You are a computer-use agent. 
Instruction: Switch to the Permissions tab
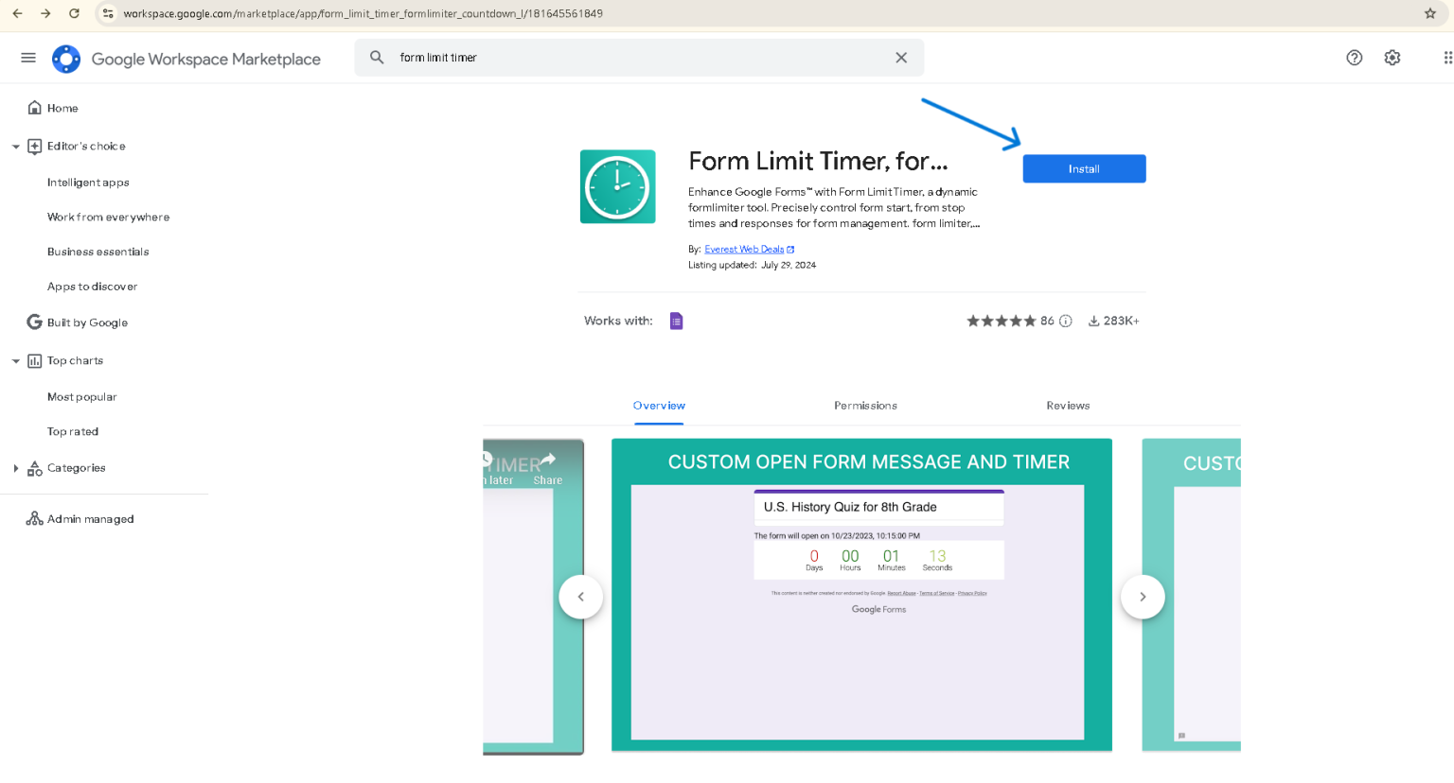864,405
